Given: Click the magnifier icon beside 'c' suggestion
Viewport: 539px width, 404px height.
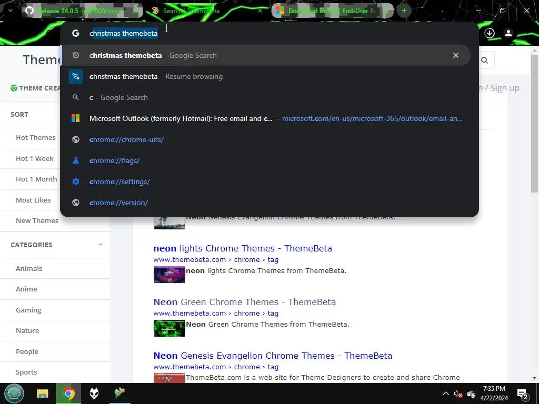Looking at the screenshot, I should (76, 97).
